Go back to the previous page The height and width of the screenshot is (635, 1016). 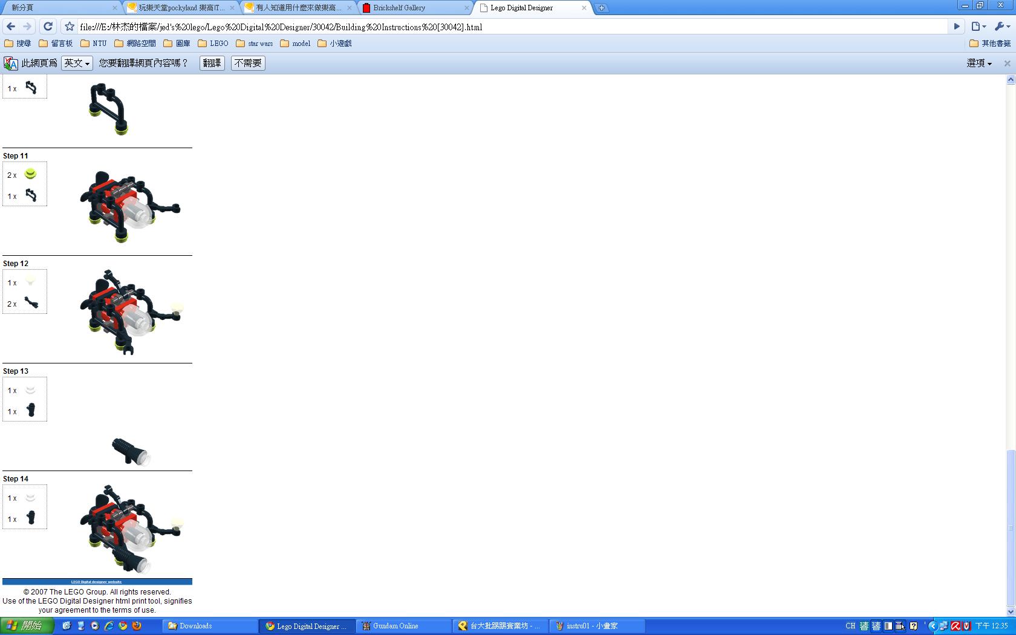click(x=10, y=27)
